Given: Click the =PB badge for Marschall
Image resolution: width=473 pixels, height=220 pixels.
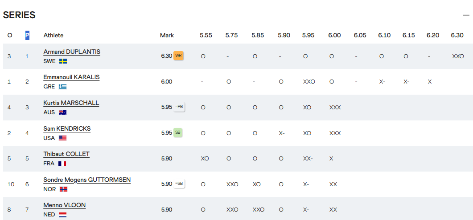Looking at the screenshot, I should point(179,107).
